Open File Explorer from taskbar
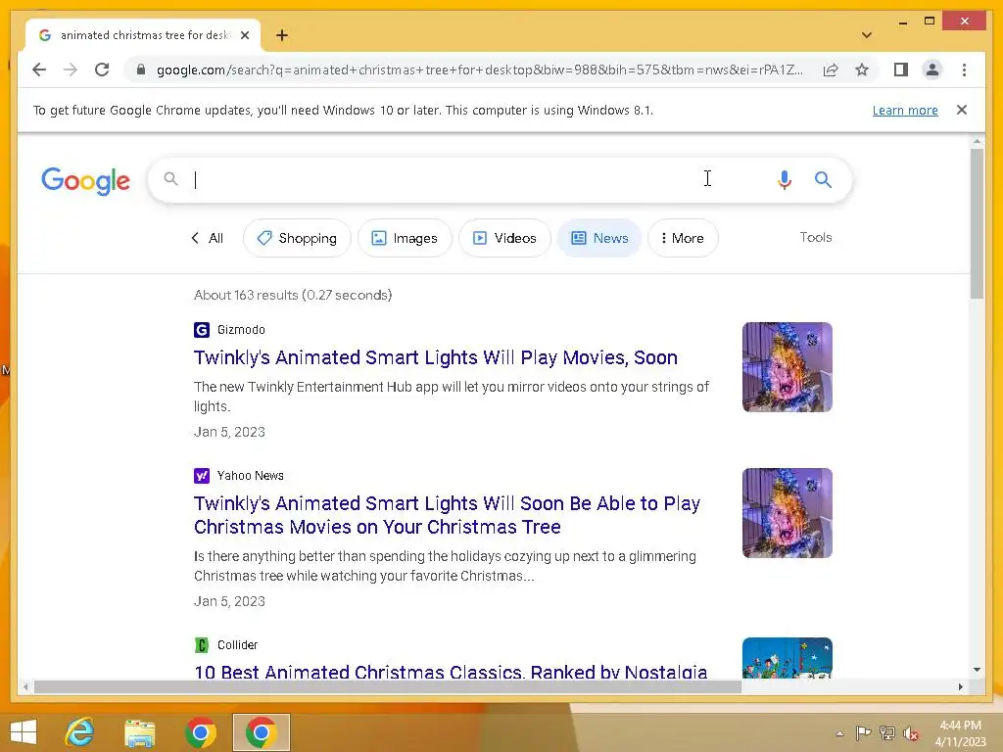 pyautogui.click(x=139, y=732)
